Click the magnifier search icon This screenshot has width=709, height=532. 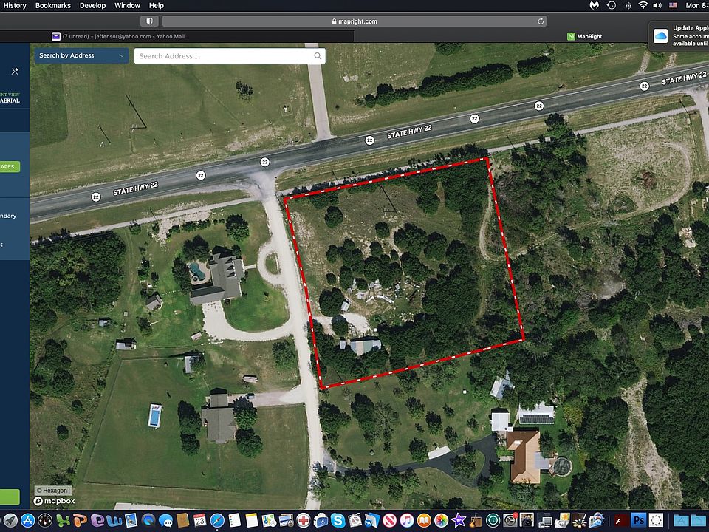318,56
